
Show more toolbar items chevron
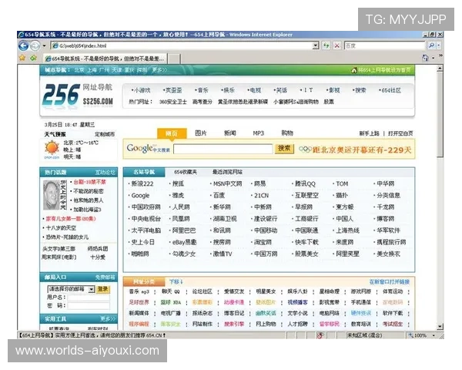[x=440, y=55]
